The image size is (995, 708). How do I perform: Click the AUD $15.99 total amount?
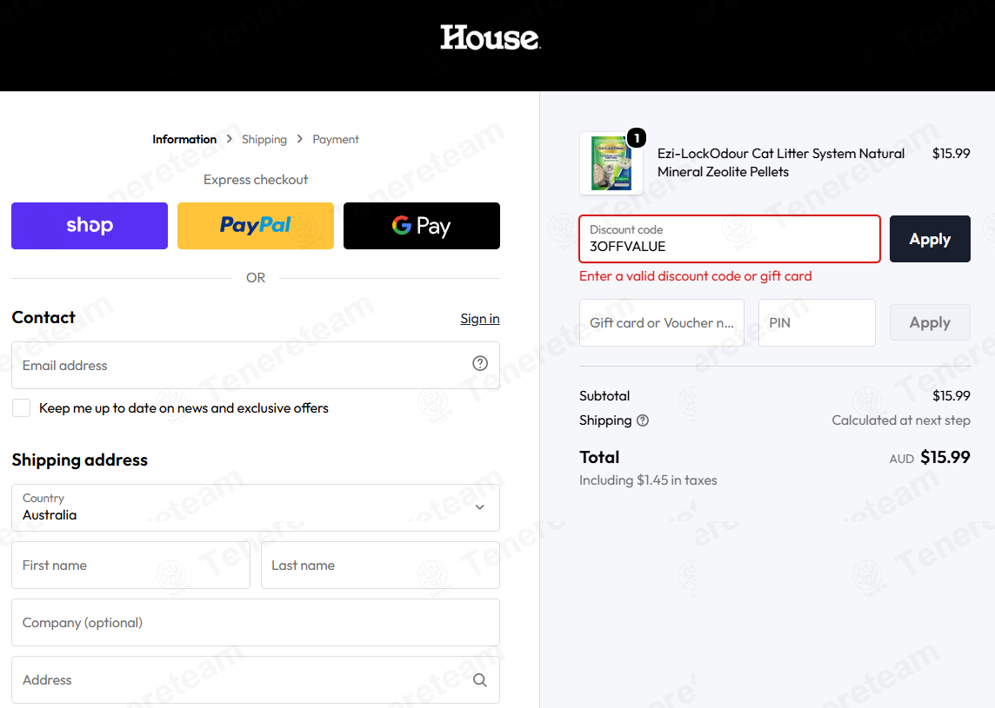930,458
